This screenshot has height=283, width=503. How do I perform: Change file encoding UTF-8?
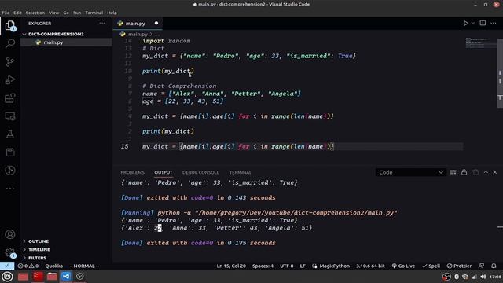click(x=286, y=266)
